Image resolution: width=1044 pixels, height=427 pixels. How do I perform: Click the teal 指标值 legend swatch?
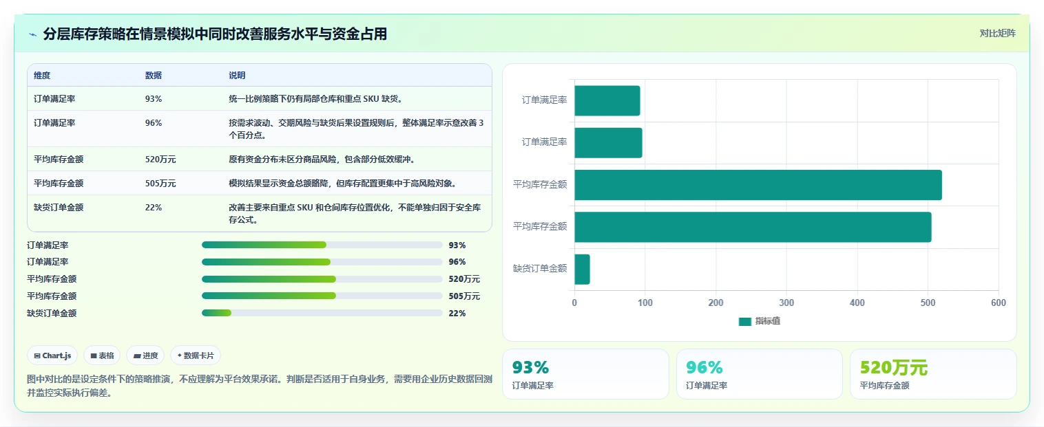(744, 321)
